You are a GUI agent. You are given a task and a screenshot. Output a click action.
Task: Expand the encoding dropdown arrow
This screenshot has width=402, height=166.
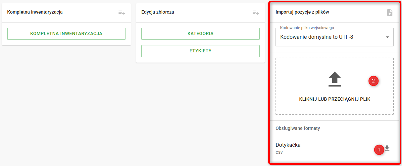click(387, 37)
